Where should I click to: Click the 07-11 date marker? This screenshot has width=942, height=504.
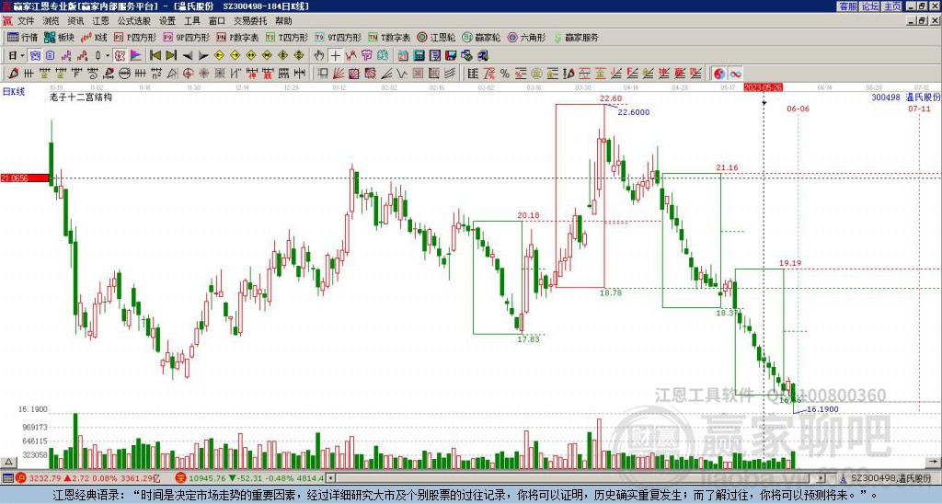(919, 109)
